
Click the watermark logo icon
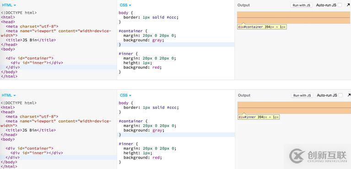tap(297, 156)
